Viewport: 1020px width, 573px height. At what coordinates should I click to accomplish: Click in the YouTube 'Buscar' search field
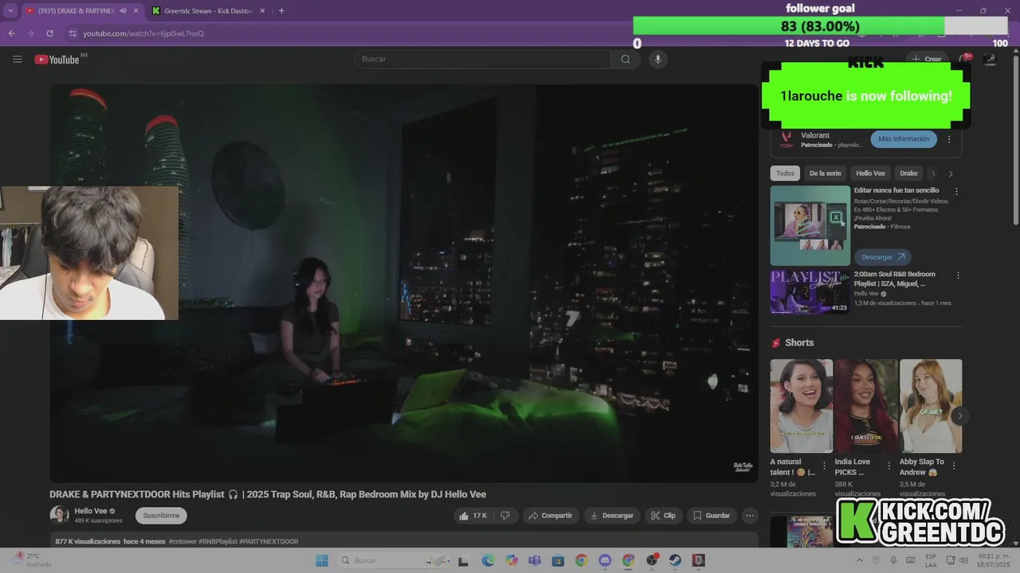point(482,59)
